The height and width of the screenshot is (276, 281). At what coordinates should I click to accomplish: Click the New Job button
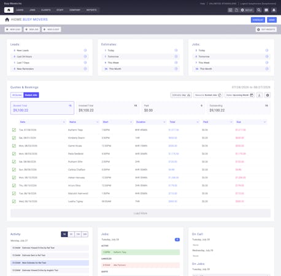coord(32,29)
